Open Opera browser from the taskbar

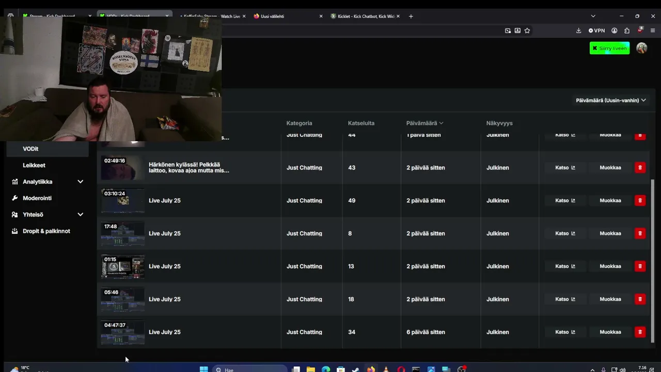[401, 369]
